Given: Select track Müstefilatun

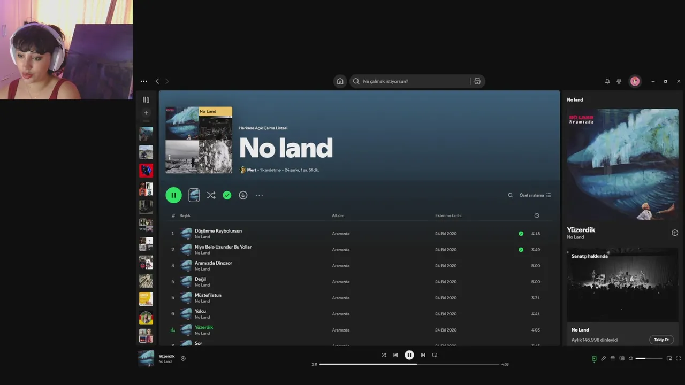Looking at the screenshot, I should pyautogui.click(x=359, y=298).
